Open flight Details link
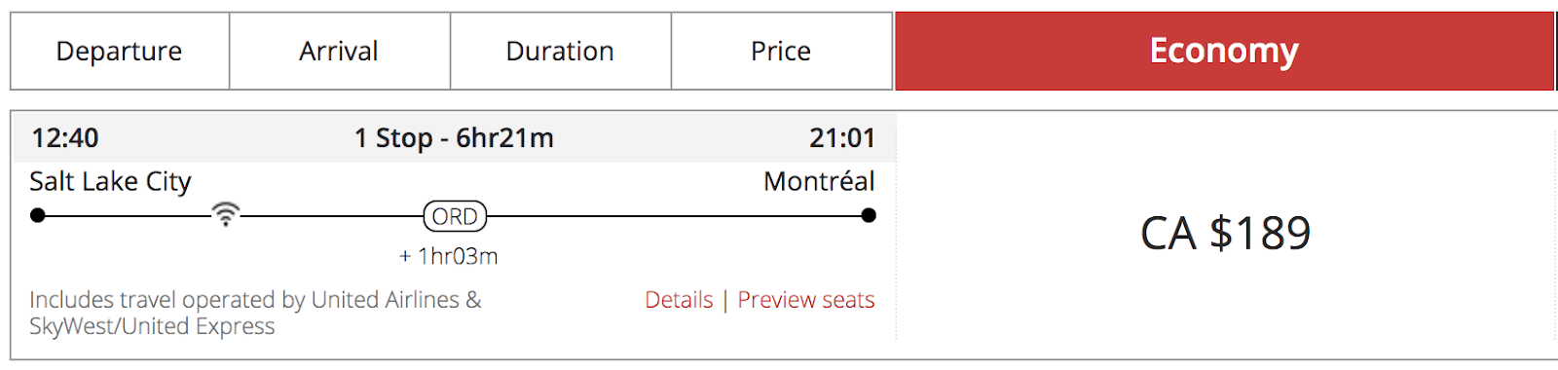Image resolution: width=1558 pixels, height=370 pixels. (x=679, y=300)
